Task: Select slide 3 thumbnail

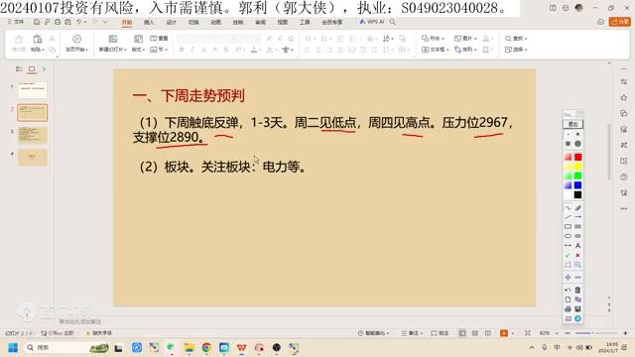Action: tap(33, 135)
